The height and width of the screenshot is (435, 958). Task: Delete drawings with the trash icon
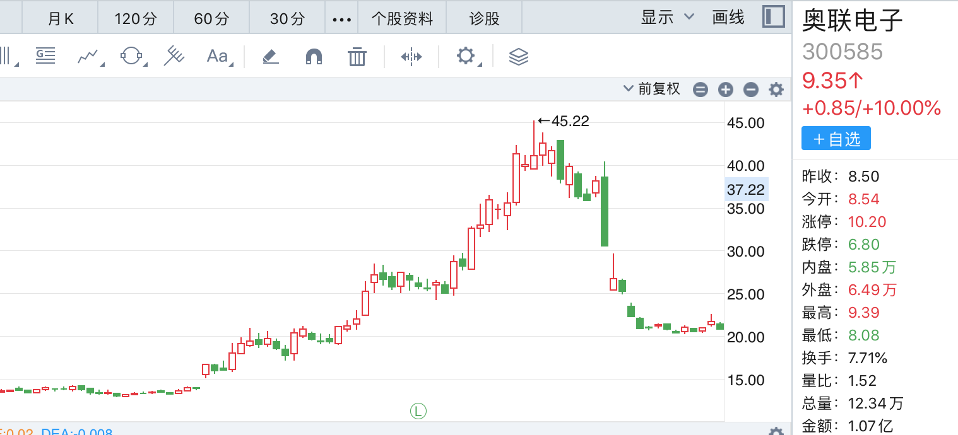(357, 56)
